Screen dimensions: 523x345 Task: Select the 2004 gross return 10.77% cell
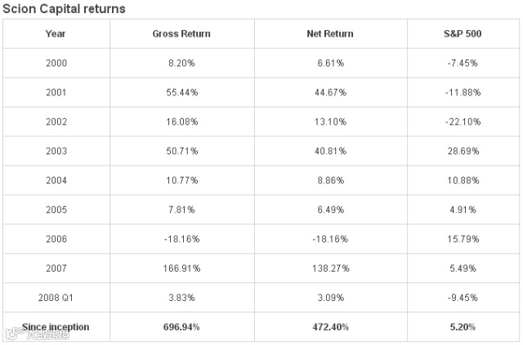click(x=181, y=180)
